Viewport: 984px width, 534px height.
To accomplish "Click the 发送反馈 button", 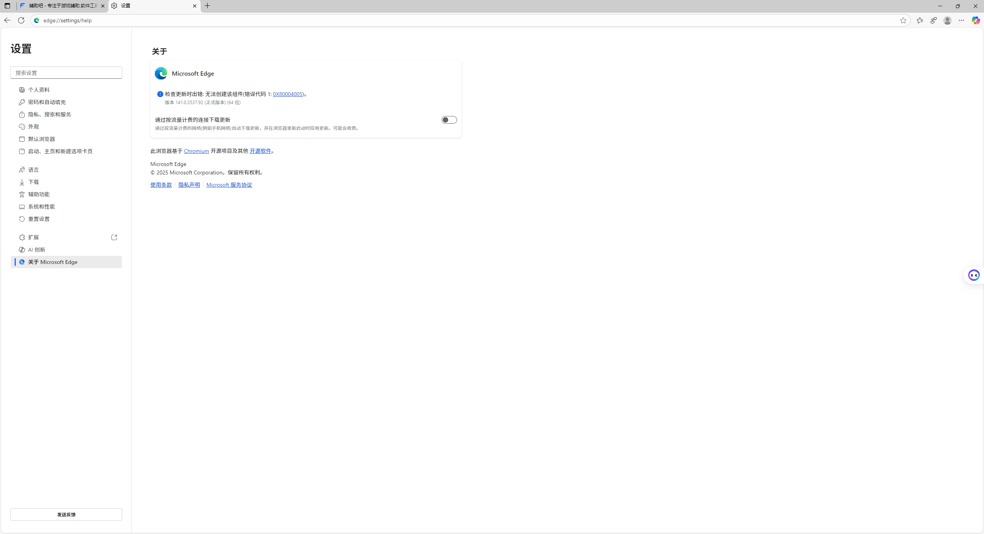I will point(66,514).
